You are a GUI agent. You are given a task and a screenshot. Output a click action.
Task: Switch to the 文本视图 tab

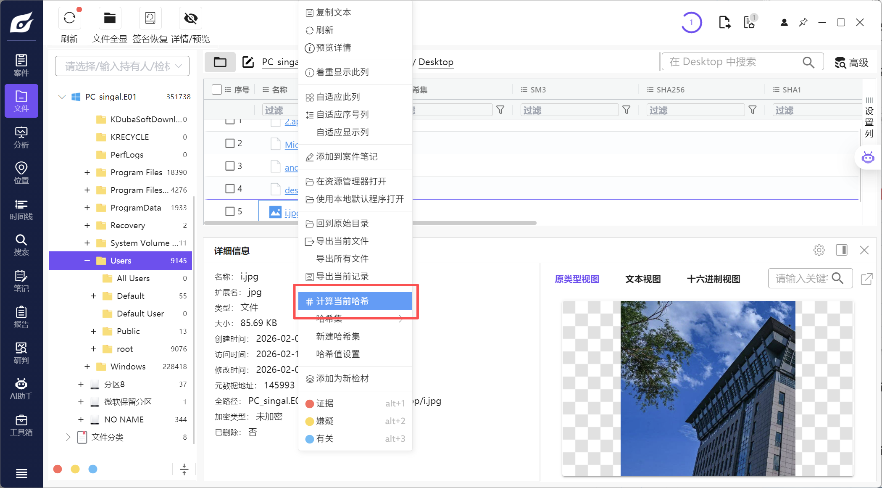pos(643,279)
